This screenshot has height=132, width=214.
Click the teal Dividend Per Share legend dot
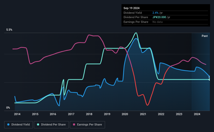38,124
